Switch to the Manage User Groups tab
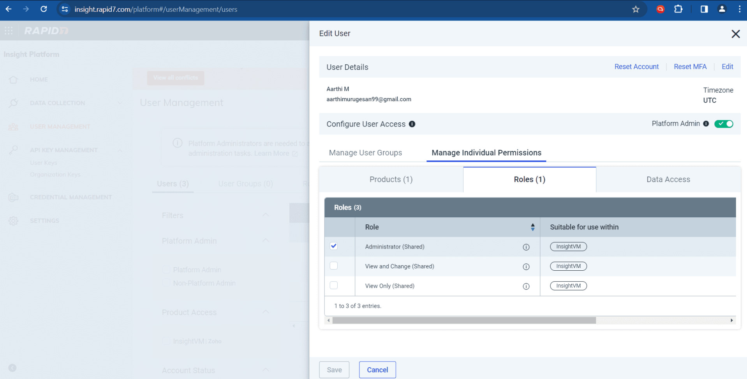 pyautogui.click(x=365, y=153)
